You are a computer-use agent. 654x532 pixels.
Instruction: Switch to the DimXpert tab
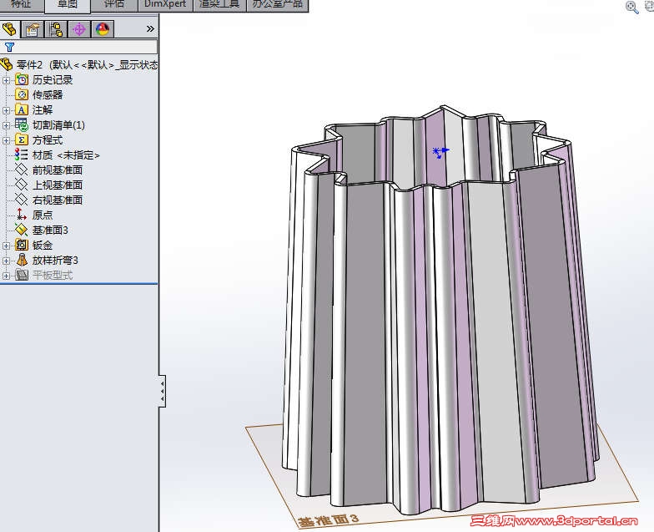tap(165, 5)
